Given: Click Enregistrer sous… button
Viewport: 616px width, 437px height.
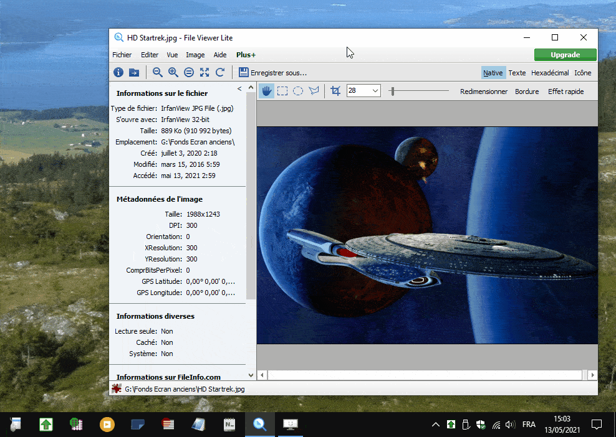Looking at the screenshot, I should (272, 73).
